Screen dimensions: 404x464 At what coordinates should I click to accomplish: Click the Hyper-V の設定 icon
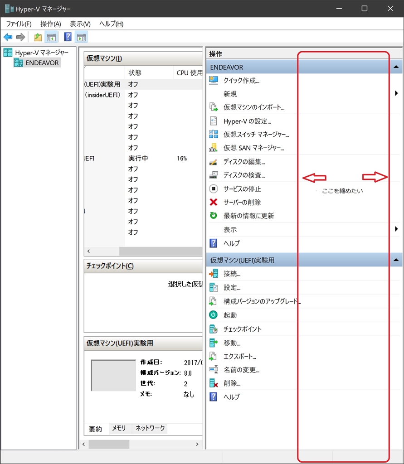[x=214, y=121]
